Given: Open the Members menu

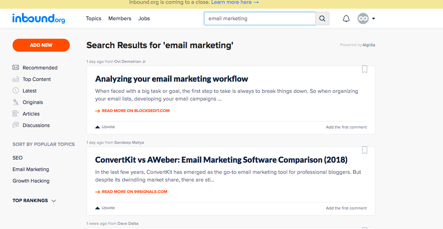Looking at the screenshot, I should [120, 19].
